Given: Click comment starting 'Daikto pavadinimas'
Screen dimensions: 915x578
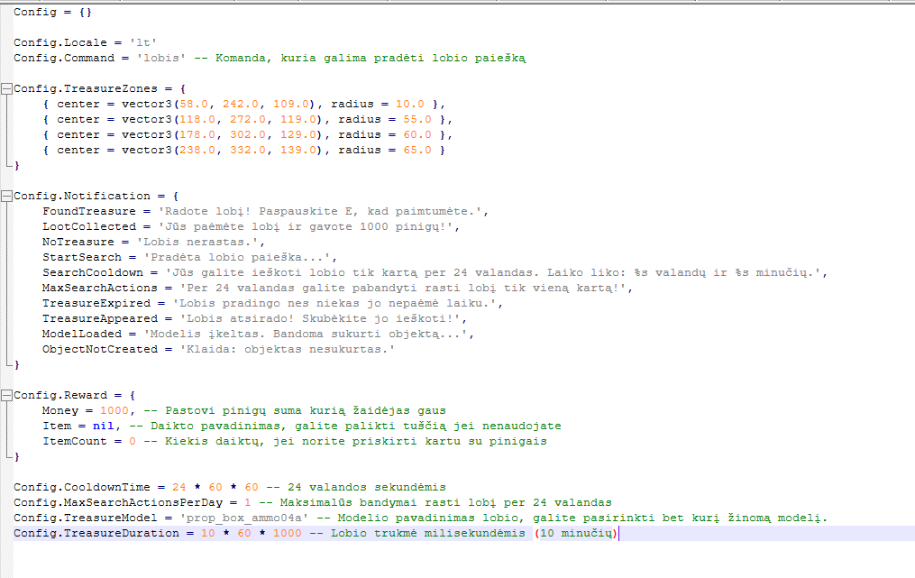Looking at the screenshot, I should coord(345,426).
